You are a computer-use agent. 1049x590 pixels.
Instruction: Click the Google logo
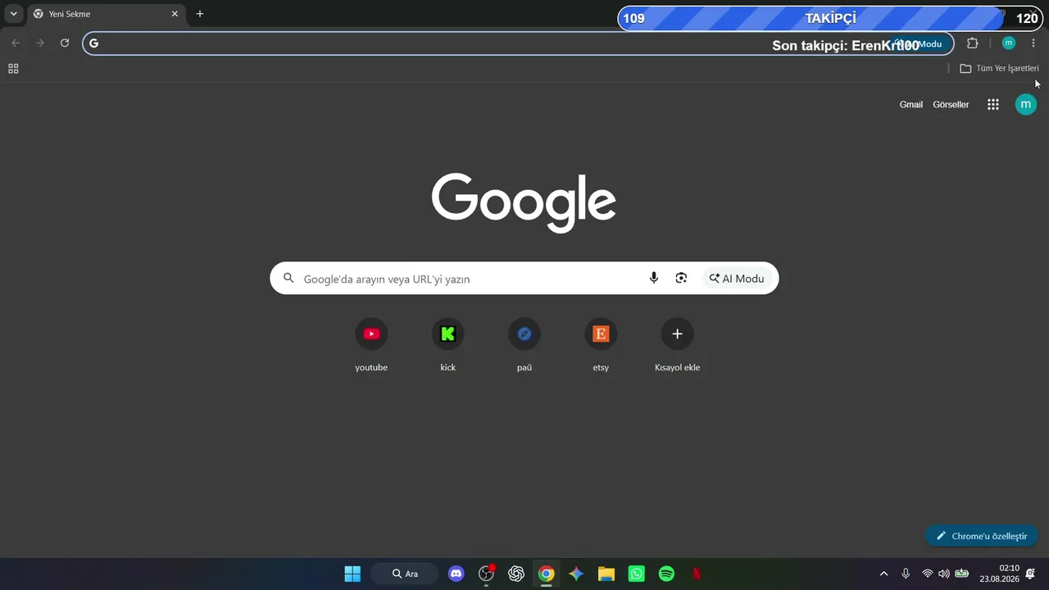pos(524,202)
